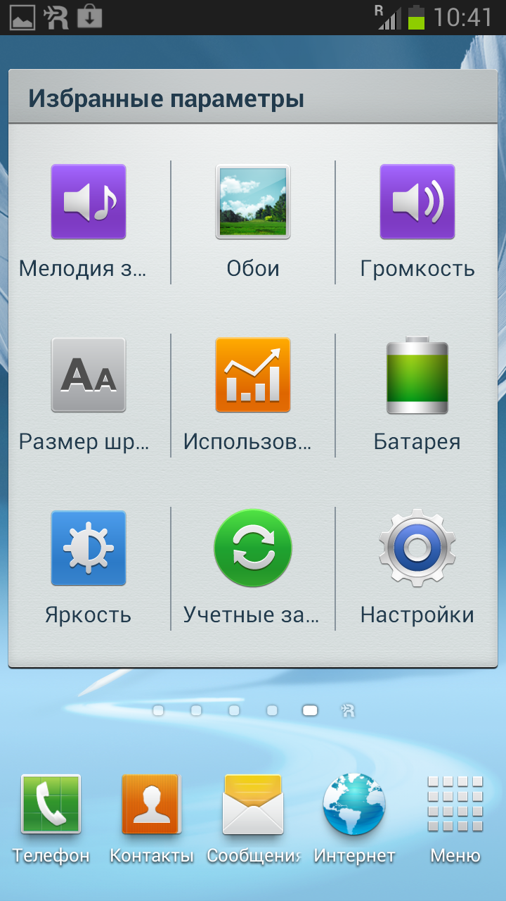Screen dimensions: 506x901
Task: Tap the Громкость volume icon
Action: click(417, 202)
